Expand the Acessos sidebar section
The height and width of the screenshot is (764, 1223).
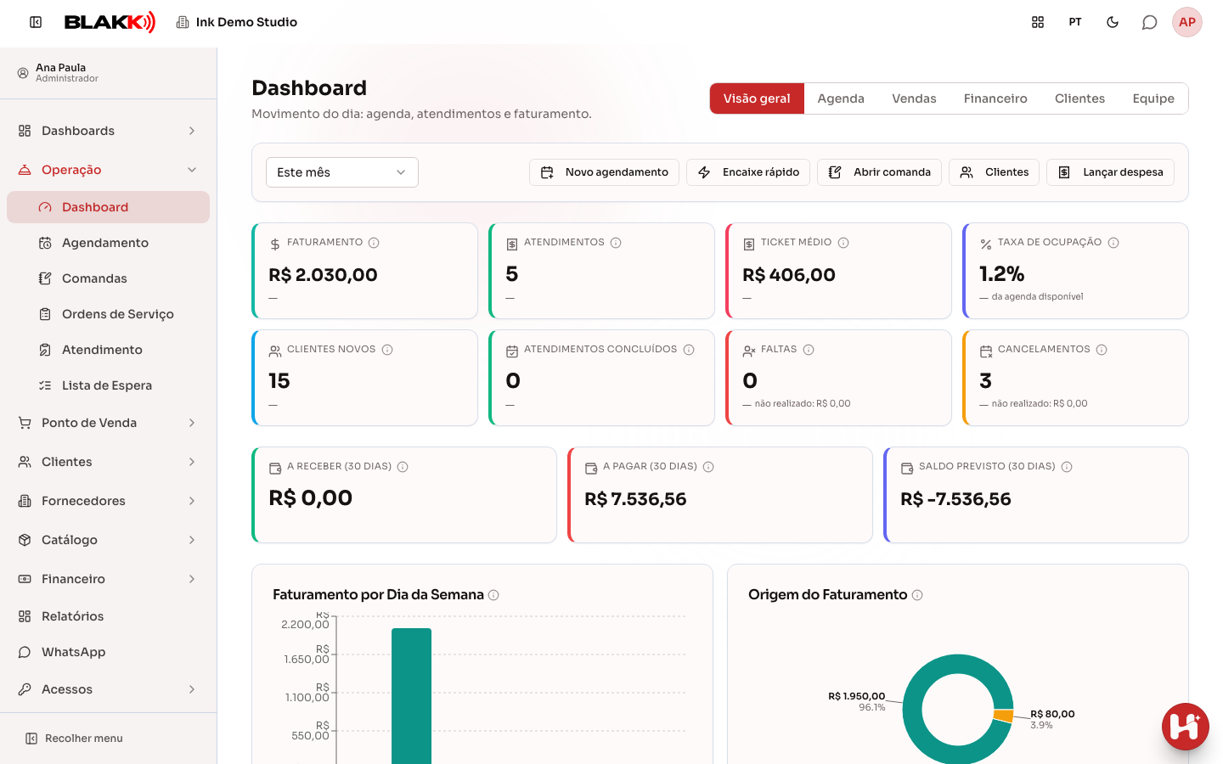(x=109, y=689)
